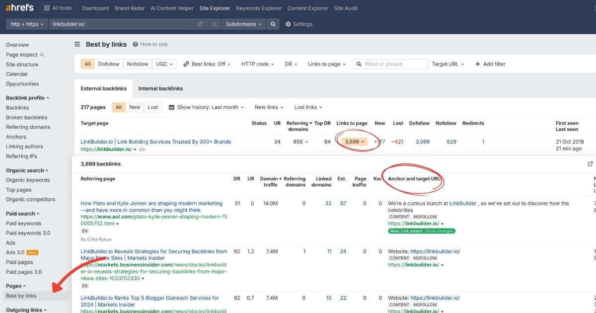Image resolution: width=596 pixels, height=313 pixels.
Task: Open the How to use help guide
Action: (x=150, y=44)
